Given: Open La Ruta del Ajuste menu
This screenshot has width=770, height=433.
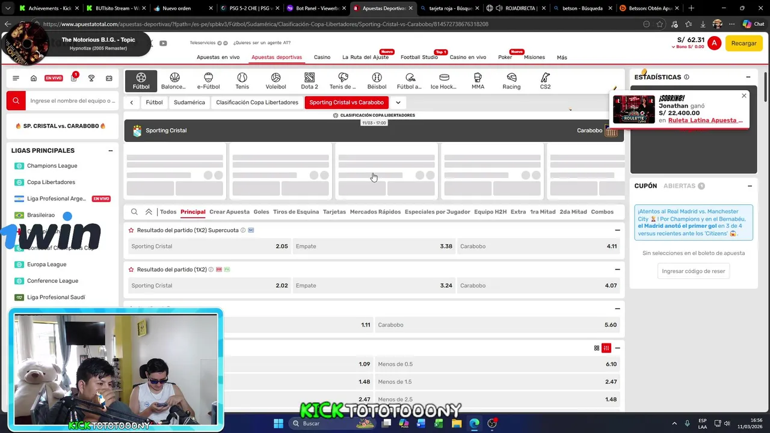Looking at the screenshot, I should pyautogui.click(x=365, y=57).
